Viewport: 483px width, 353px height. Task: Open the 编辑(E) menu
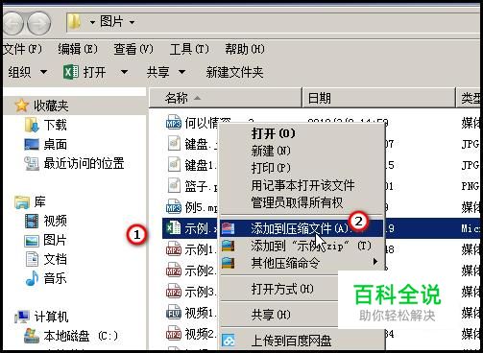coord(78,49)
